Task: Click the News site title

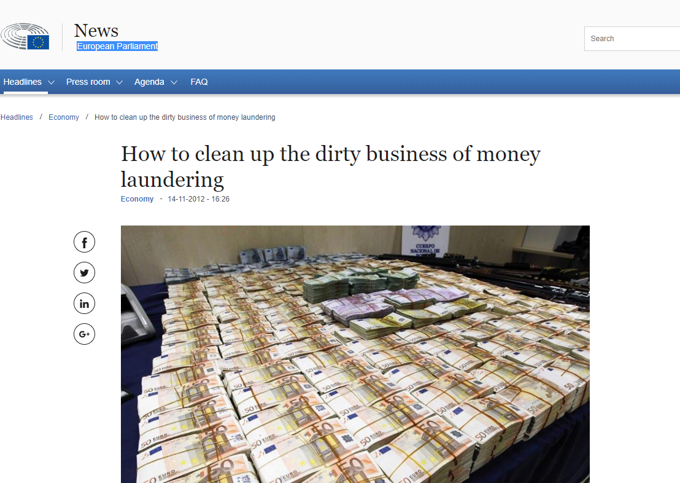Action: point(96,30)
